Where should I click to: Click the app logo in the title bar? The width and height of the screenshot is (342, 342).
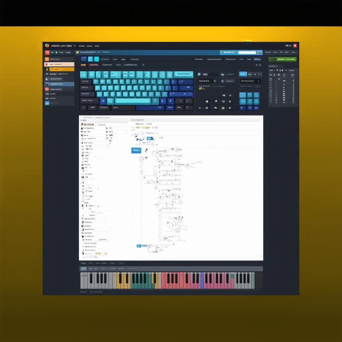pyautogui.click(x=47, y=46)
